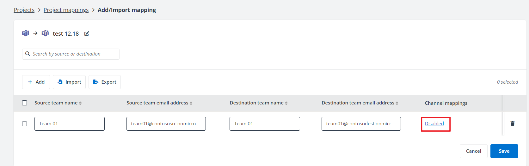This screenshot has width=529, height=166.
Task: Sort by Destination team email address
Action: click(397, 103)
